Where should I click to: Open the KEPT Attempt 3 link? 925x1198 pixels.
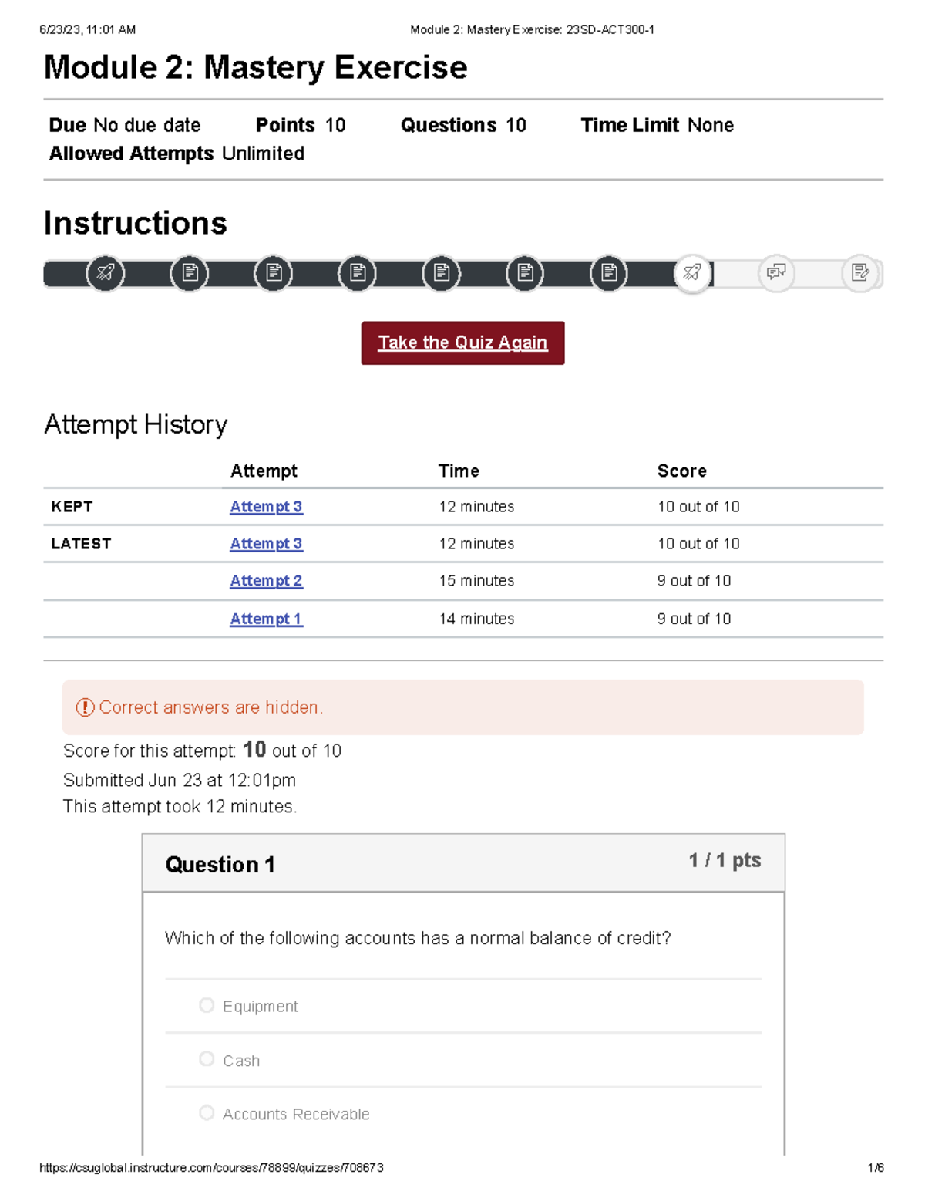265,507
